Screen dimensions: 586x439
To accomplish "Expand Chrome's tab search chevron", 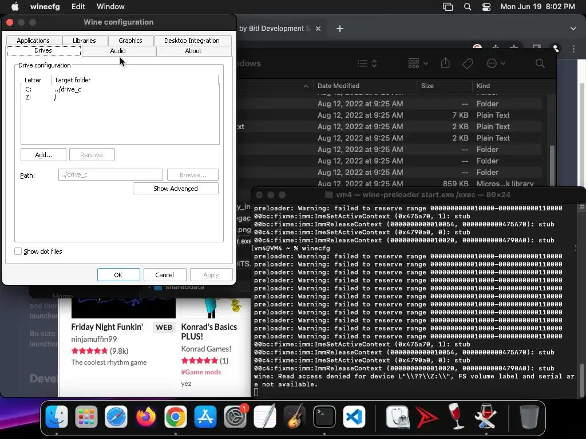I will (x=573, y=29).
